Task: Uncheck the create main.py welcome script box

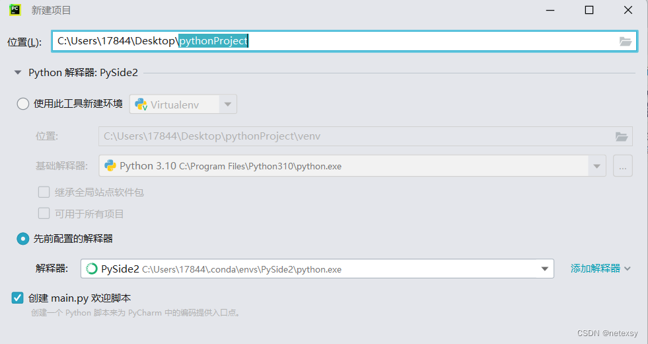Action: (17, 298)
